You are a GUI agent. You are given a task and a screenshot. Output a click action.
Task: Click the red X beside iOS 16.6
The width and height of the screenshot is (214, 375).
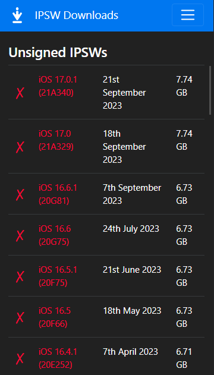click(x=20, y=235)
